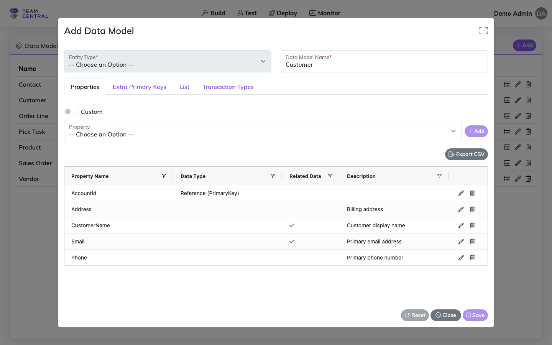Viewport: 552px width, 345px height.
Task: Delete the Email property row
Action: point(472,242)
